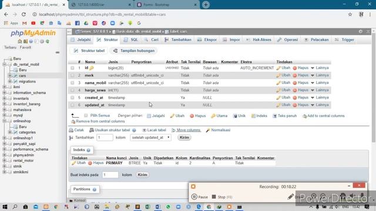Open new browser tab

[x=206, y=5]
